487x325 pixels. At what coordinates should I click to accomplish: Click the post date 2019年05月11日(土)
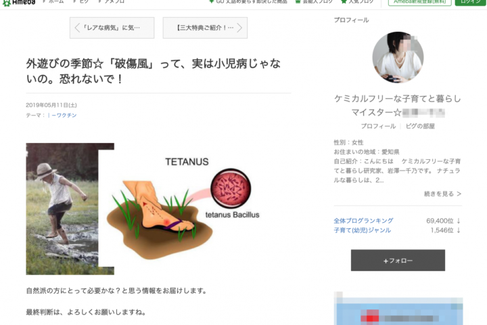(51, 105)
